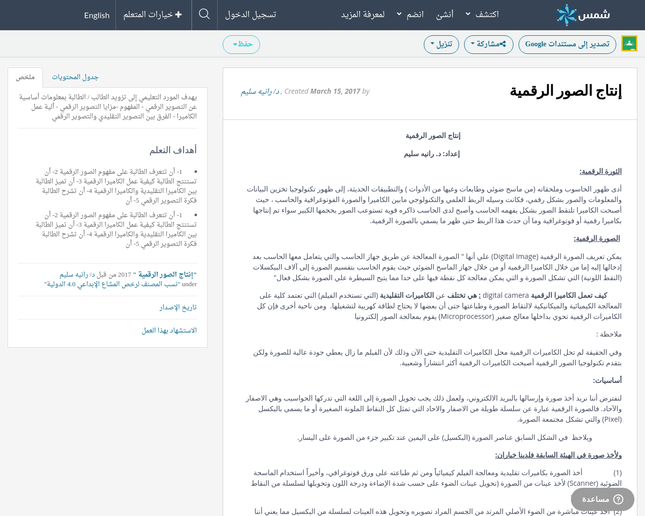
Task: Expand الاستشهاد بهذا العمل citation section
Action: (x=169, y=330)
